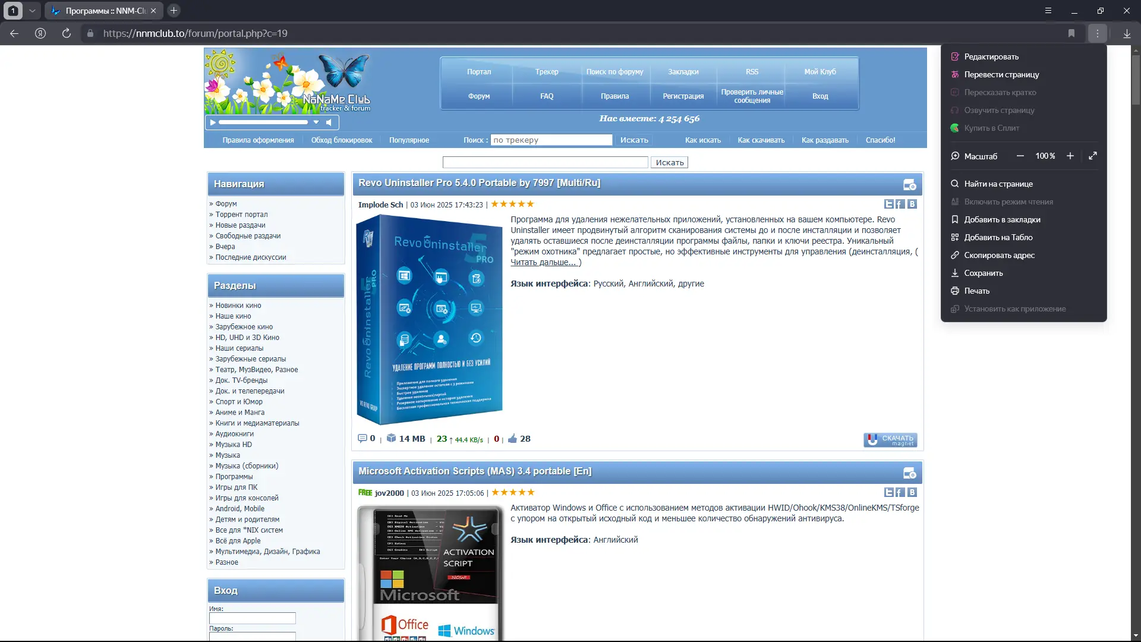1141x642 pixels.
Task: Open the tab list dropdown chevron
Action: 32,11
